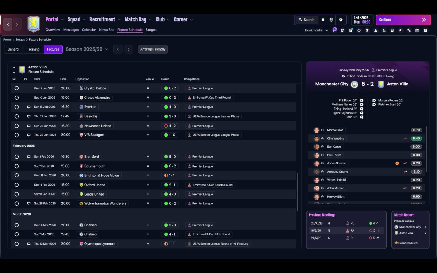Go forward with the right arrow navigation button

[x=17, y=24]
